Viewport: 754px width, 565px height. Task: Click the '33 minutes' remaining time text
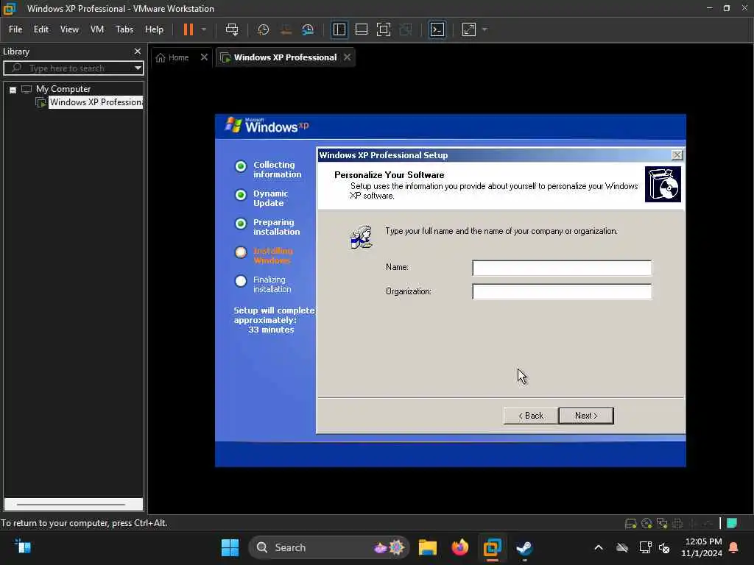click(x=271, y=330)
